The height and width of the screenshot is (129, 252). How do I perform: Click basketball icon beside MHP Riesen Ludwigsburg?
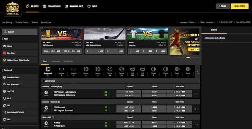click(46, 92)
